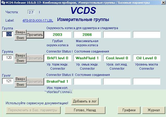
Task: Click the Частота value 2.7 field
Action: coord(31,12)
